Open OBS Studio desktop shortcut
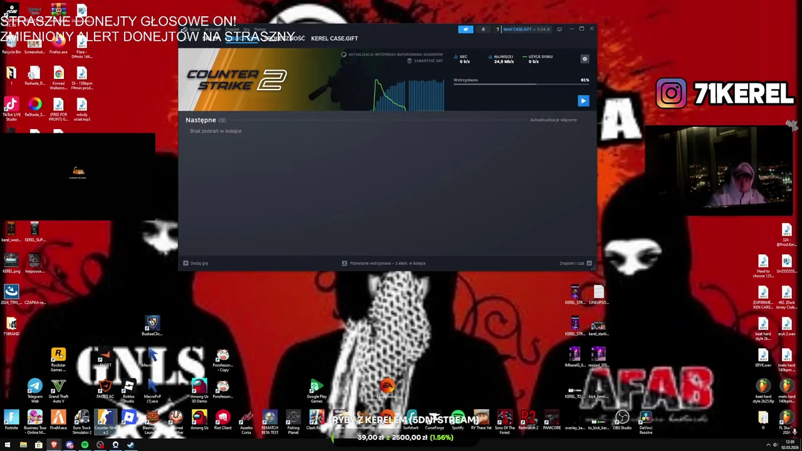The height and width of the screenshot is (451, 802). click(x=622, y=421)
